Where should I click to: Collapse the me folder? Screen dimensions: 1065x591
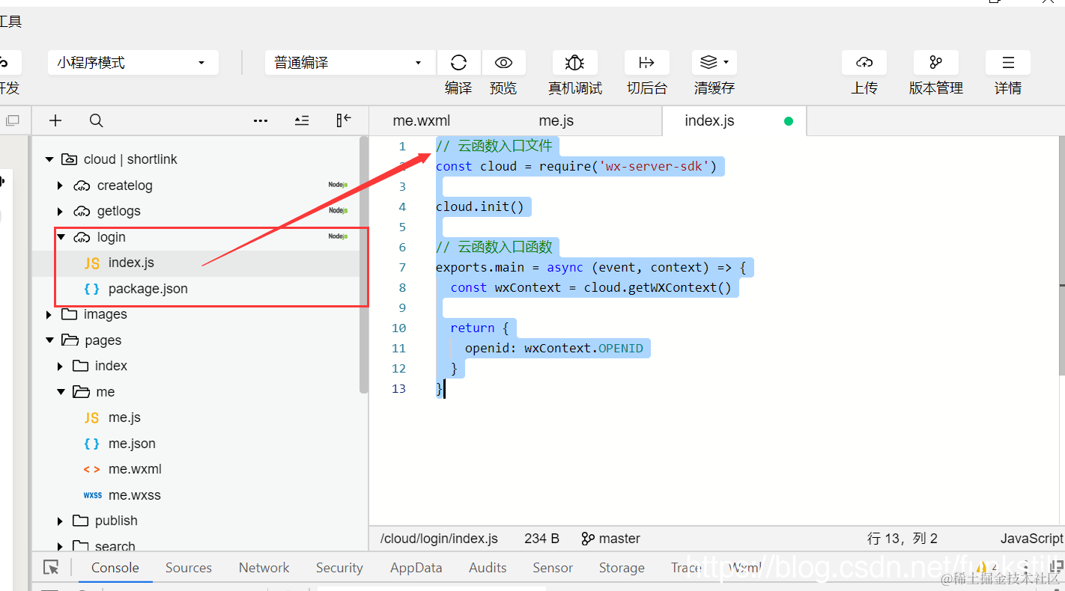coord(61,392)
